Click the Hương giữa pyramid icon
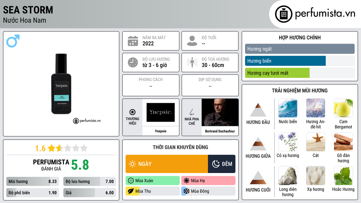The height and width of the screenshot is (203, 361). click(x=258, y=144)
